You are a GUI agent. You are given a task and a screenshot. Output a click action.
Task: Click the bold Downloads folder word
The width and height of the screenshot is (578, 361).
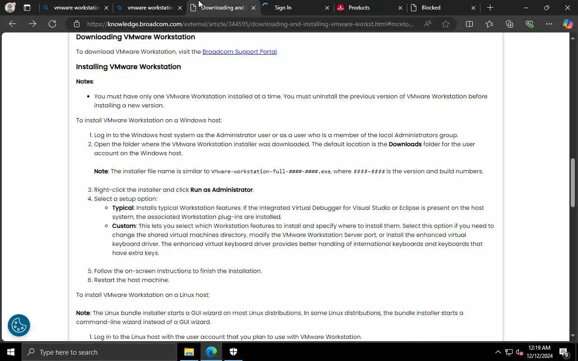point(405,144)
